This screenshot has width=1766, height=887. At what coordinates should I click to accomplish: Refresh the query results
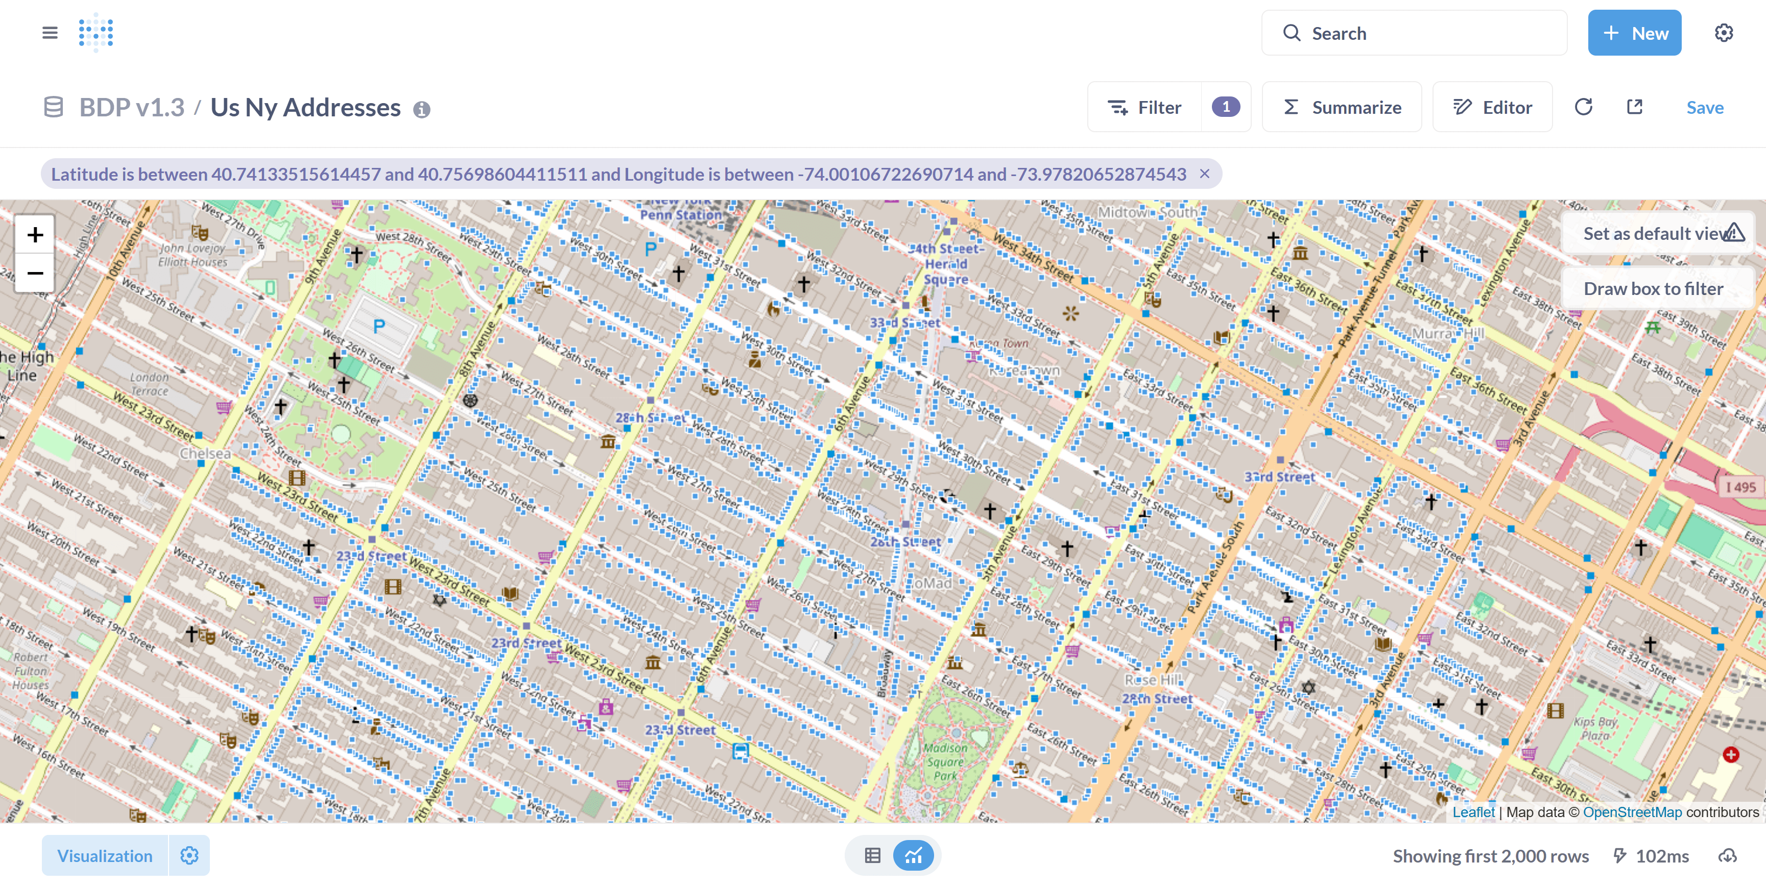(x=1584, y=107)
